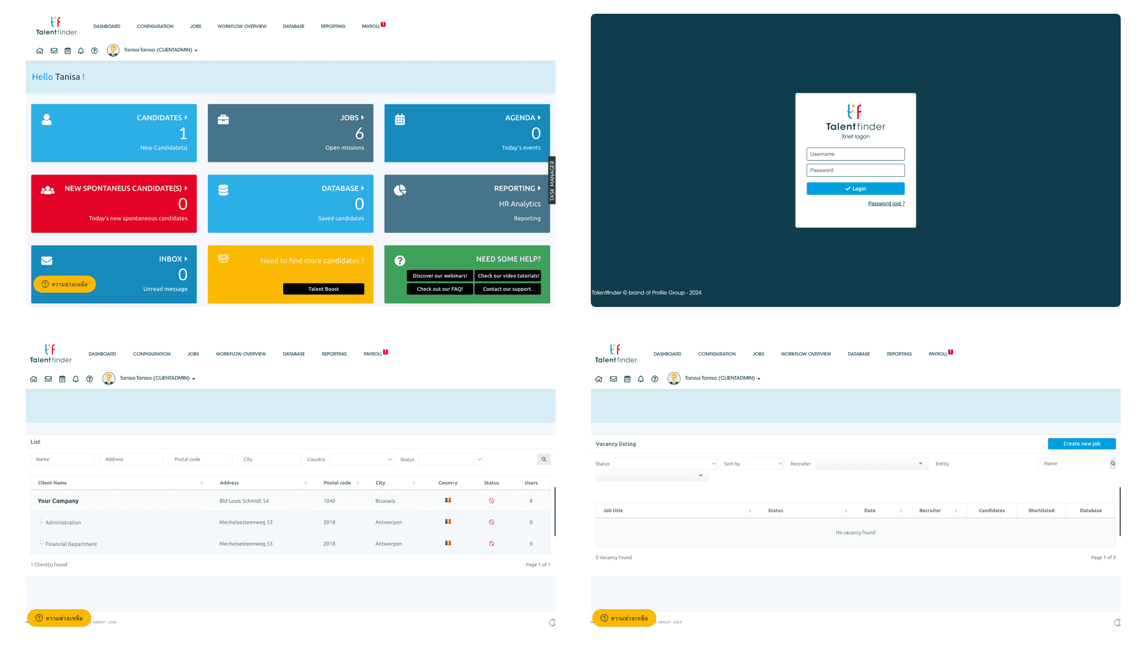This screenshot has width=1147, height=645.
Task: Click the calendar icon on the Agenda tile
Action: coord(400,119)
